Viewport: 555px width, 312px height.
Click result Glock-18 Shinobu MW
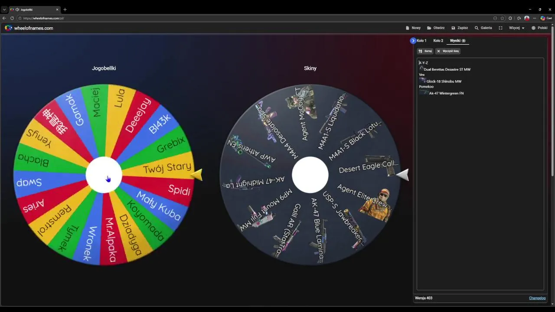[x=444, y=81]
